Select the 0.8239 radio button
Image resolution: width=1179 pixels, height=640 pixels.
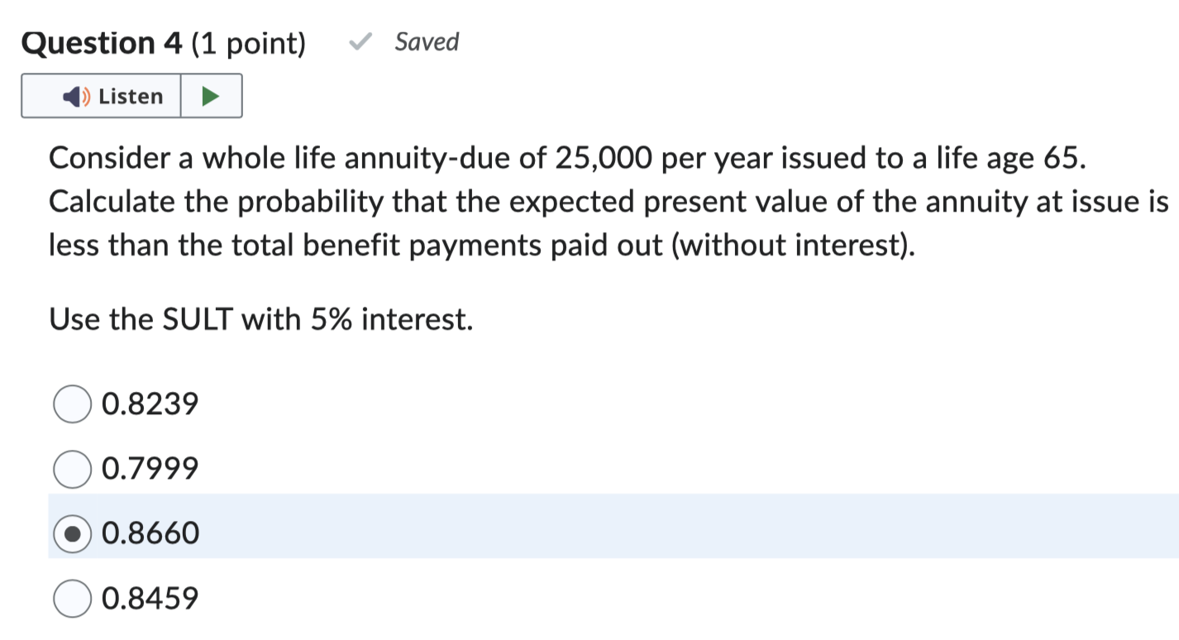pos(73,404)
